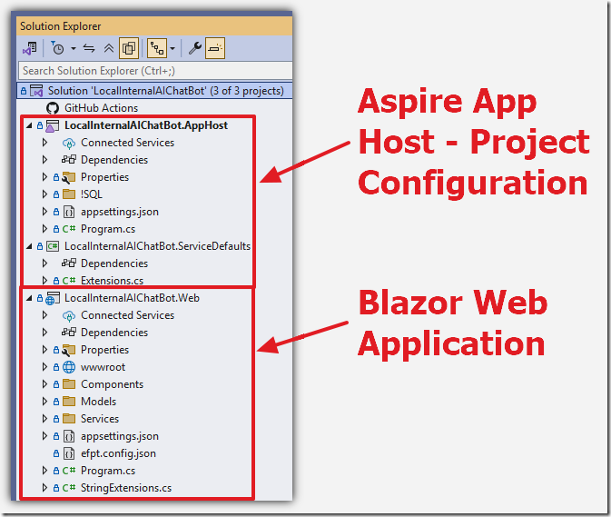This screenshot has height=517, width=611.
Task: Click ServiceDefaults C# project icon
Action: 53,246
